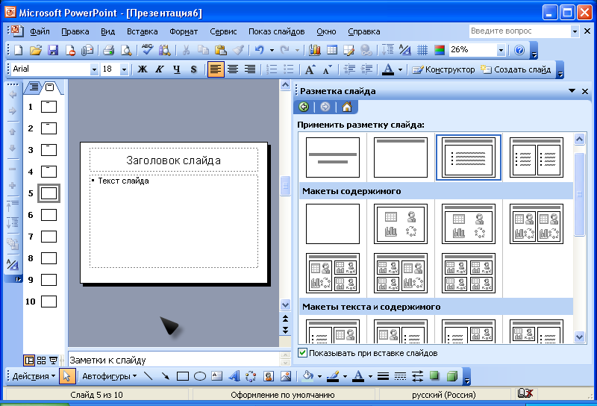Click the Decrease font size icon
The image size is (597, 406).
point(327,69)
